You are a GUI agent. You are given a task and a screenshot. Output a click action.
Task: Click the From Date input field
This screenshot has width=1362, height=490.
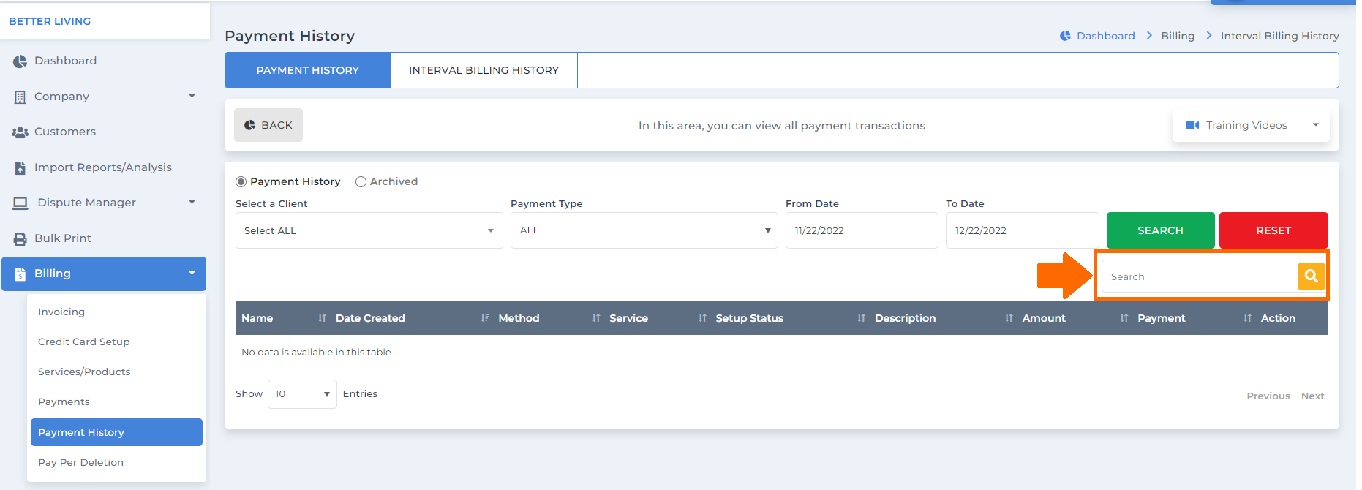point(861,230)
